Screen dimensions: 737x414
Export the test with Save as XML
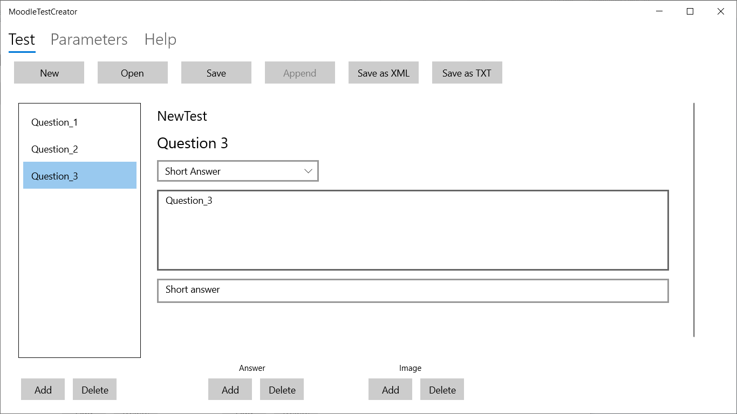(384, 73)
